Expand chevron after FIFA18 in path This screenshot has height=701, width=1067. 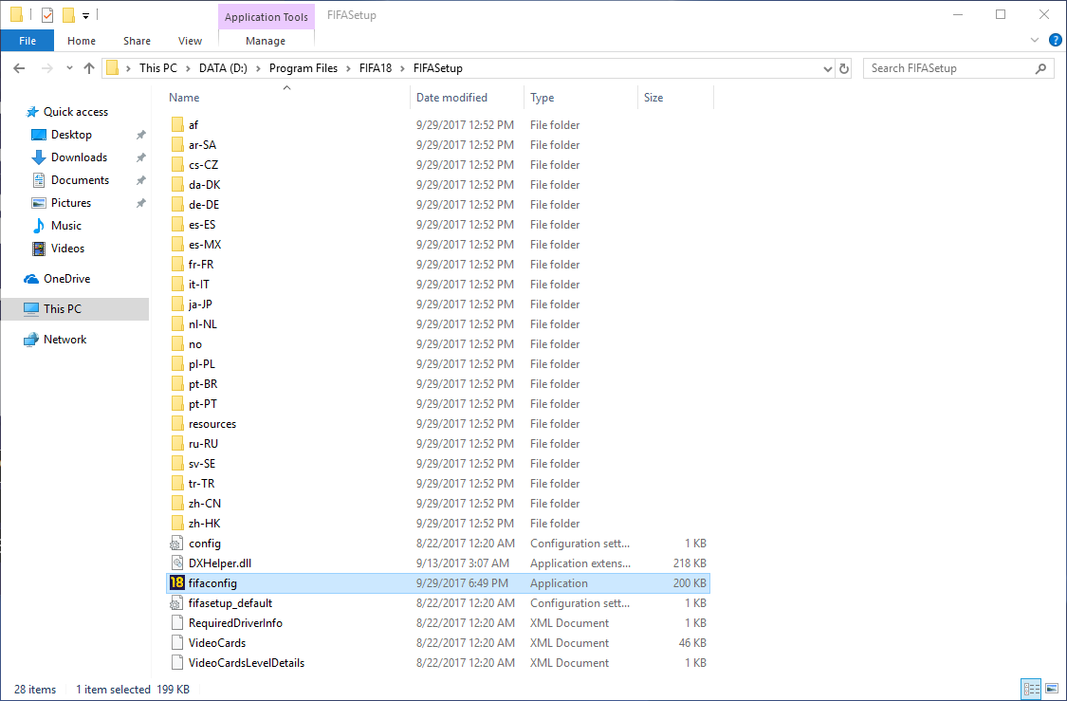pos(402,68)
